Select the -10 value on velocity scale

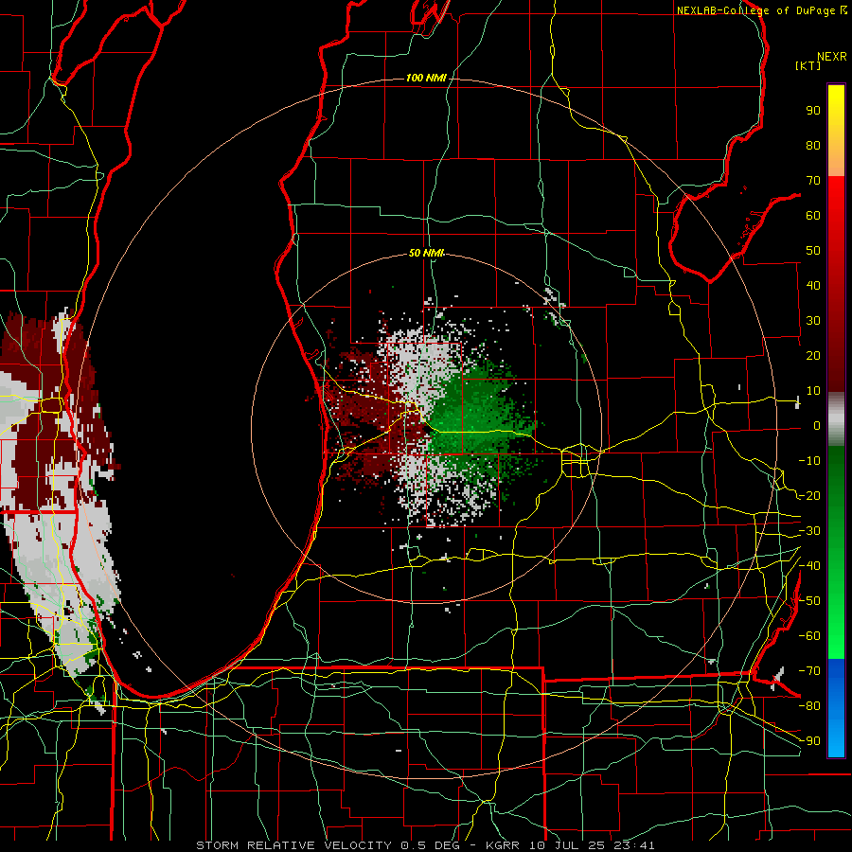tap(809, 461)
